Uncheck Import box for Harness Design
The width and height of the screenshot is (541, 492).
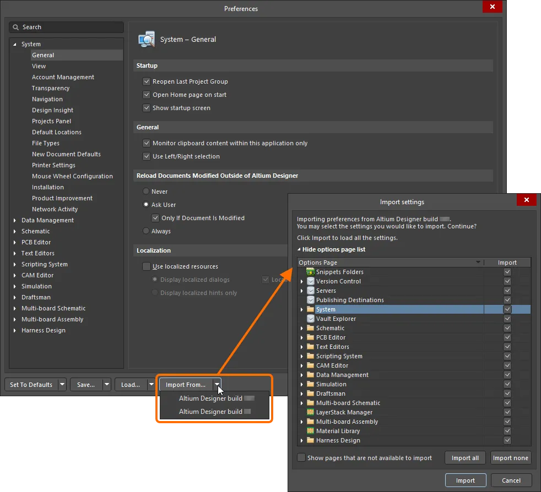point(507,440)
